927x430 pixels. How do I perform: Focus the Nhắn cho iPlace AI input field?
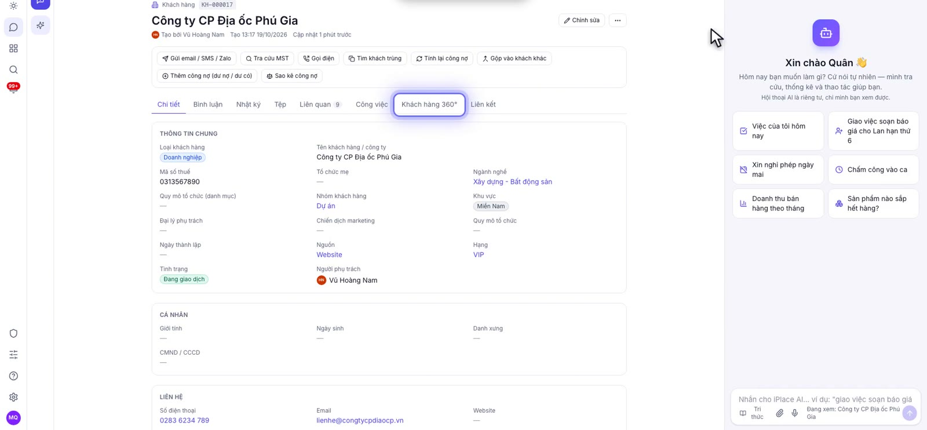825,399
